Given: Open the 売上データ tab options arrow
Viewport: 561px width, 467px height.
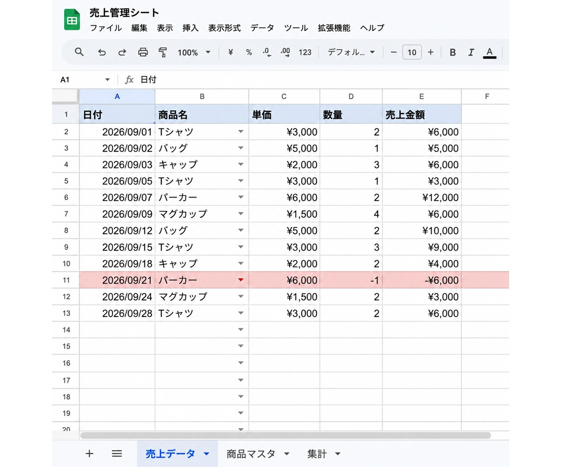Looking at the screenshot, I should point(206,454).
